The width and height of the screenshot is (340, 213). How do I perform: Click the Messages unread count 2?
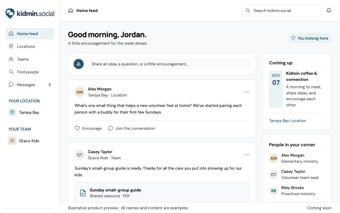(49, 85)
